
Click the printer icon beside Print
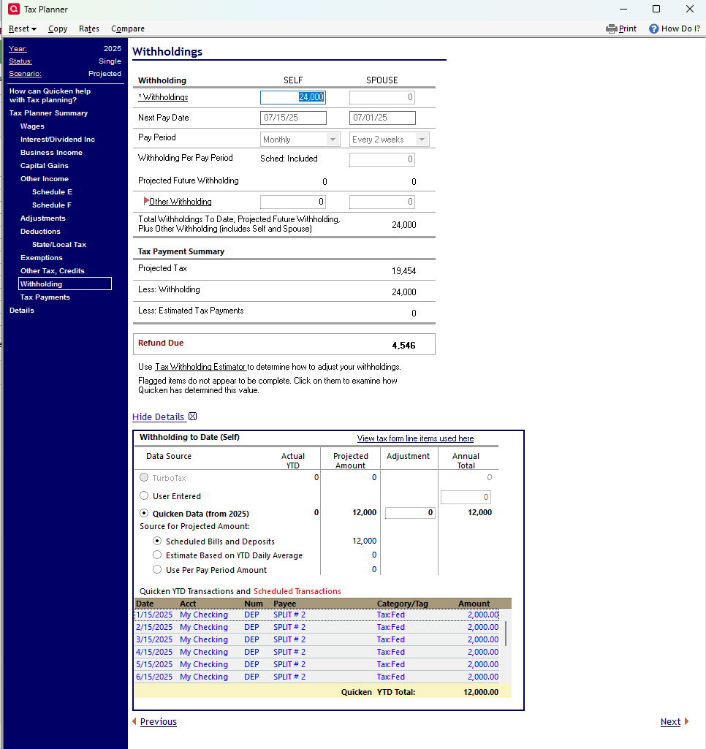click(611, 28)
